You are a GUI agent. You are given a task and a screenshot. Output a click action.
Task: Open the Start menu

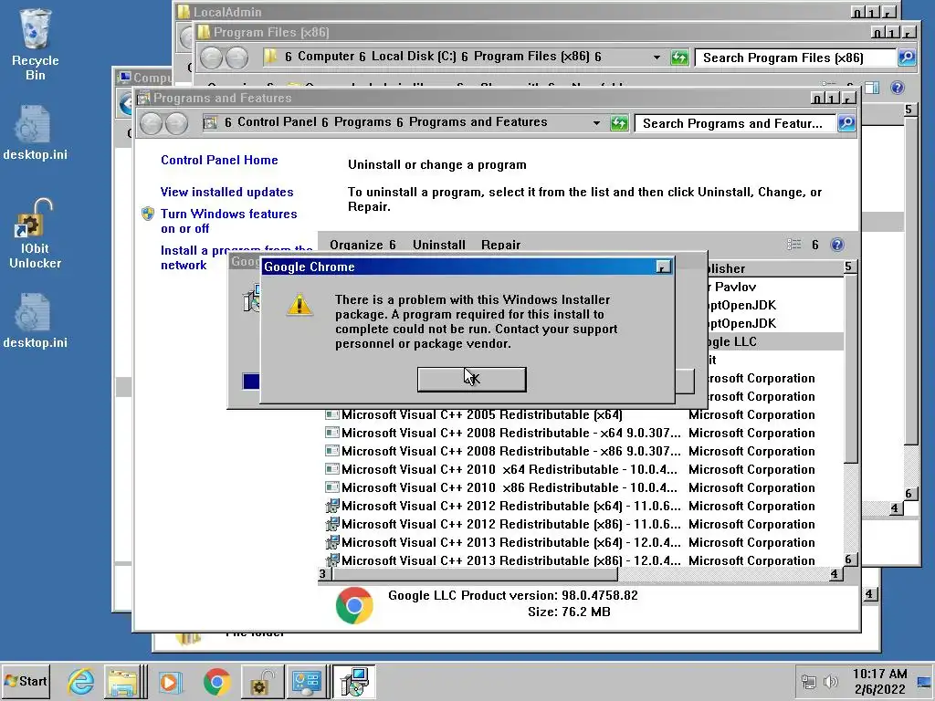pyautogui.click(x=26, y=681)
